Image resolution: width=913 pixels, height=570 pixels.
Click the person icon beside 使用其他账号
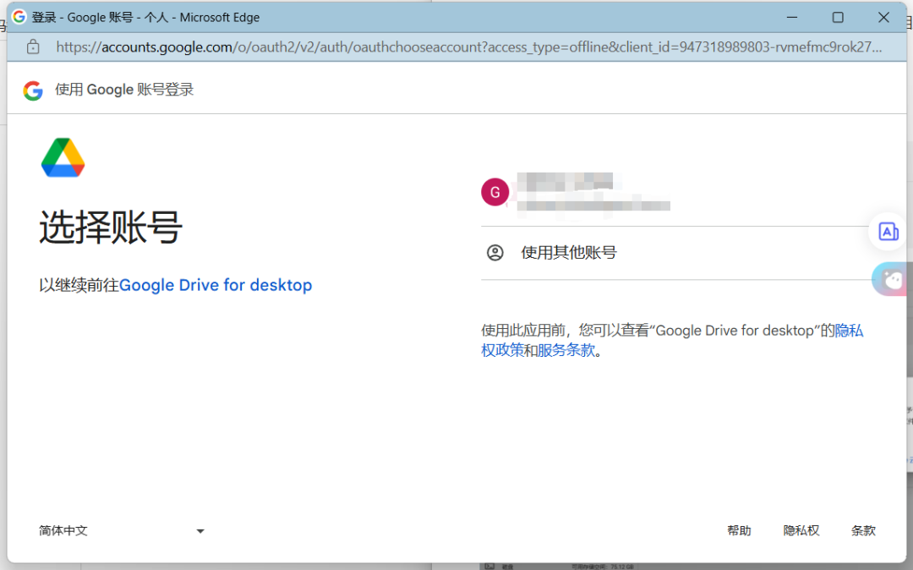click(495, 253)
